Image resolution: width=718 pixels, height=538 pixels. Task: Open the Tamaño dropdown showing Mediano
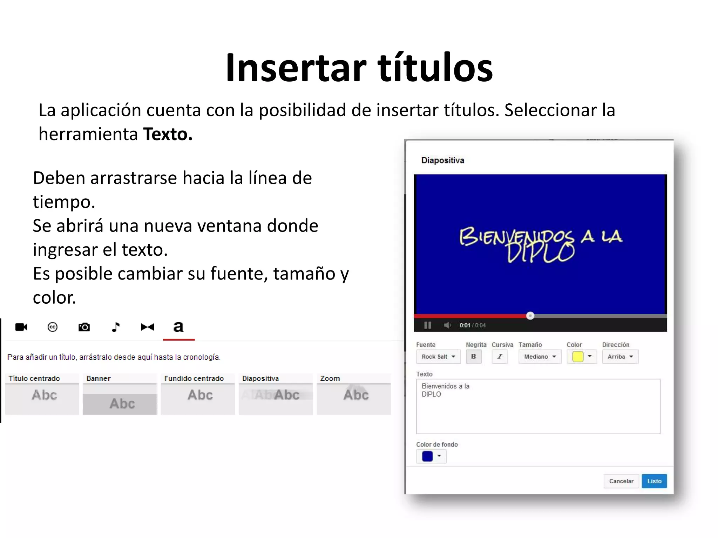click(540, 357)
